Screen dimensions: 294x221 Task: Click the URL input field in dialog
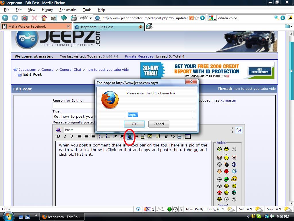pyautogui.click(x=159, y=115)
